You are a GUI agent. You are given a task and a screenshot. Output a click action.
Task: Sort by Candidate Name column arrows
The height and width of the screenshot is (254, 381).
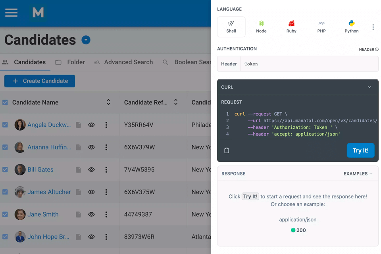108,102
